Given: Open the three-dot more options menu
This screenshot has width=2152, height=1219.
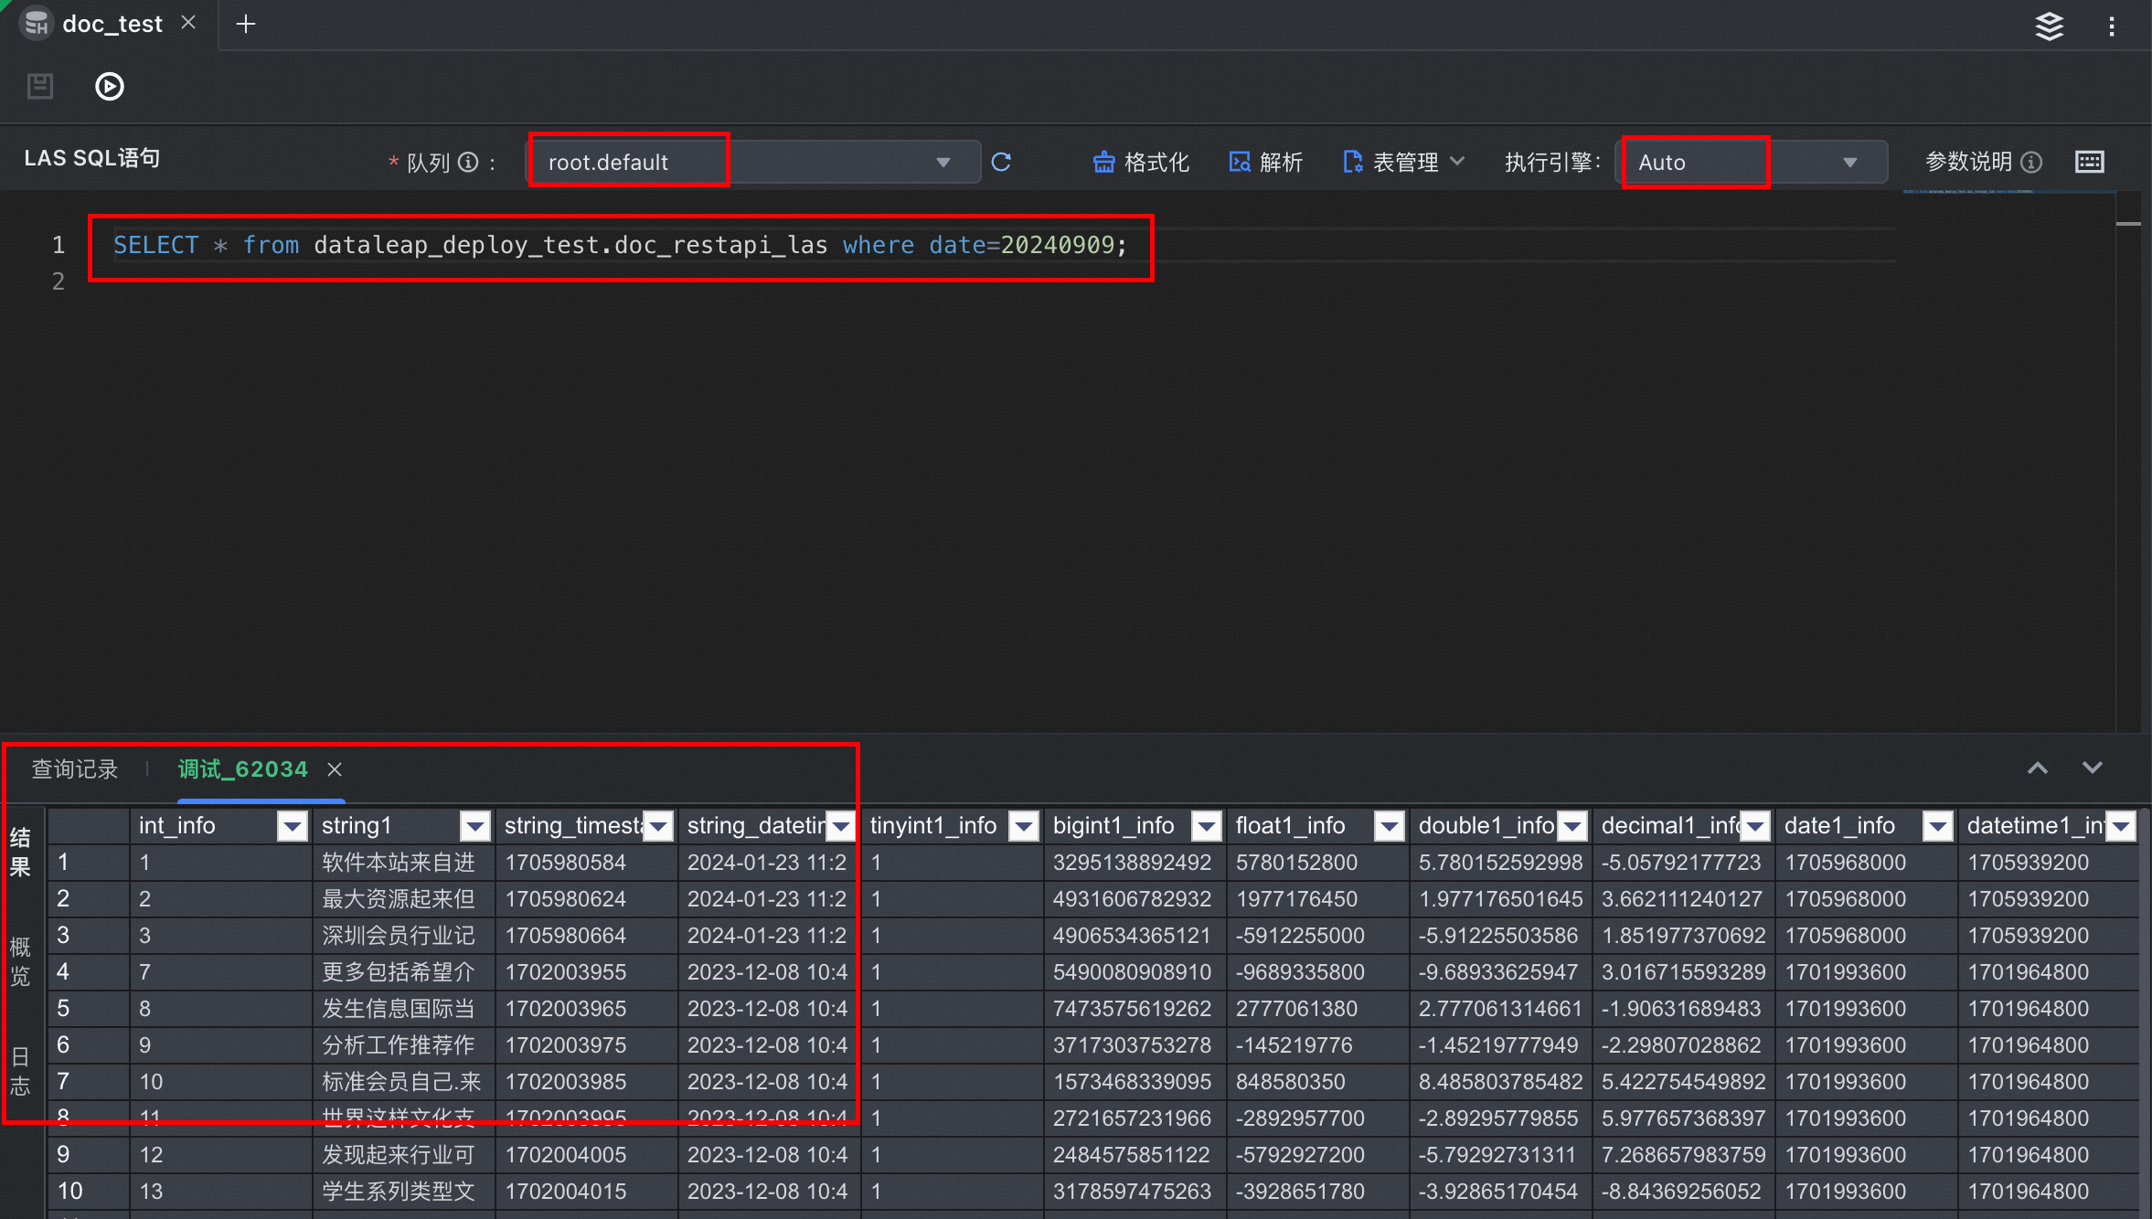Looking at the screenshot, I should [x=2112, y=26].
